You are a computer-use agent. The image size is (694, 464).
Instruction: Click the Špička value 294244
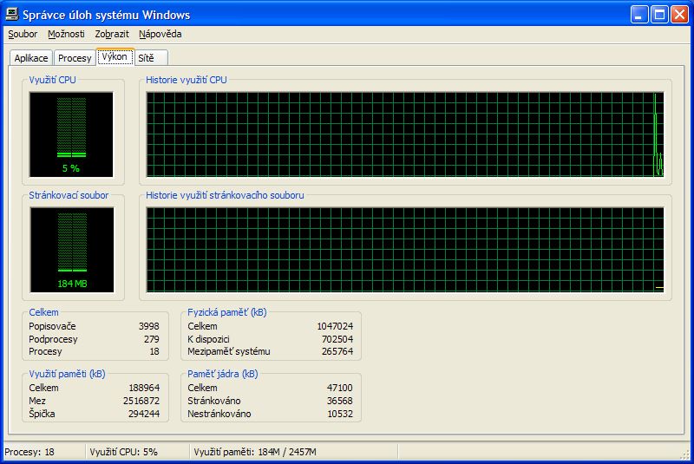point(144,414)
